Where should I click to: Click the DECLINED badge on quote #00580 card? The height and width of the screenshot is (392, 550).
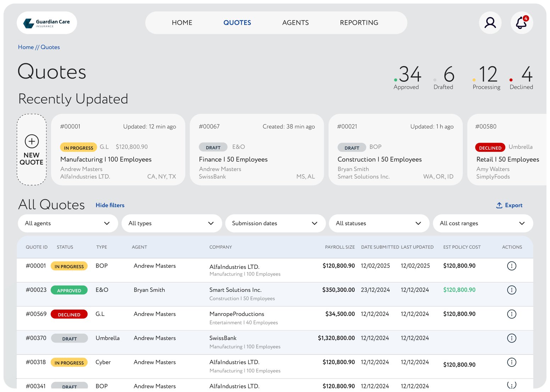(x=490, y=147)
